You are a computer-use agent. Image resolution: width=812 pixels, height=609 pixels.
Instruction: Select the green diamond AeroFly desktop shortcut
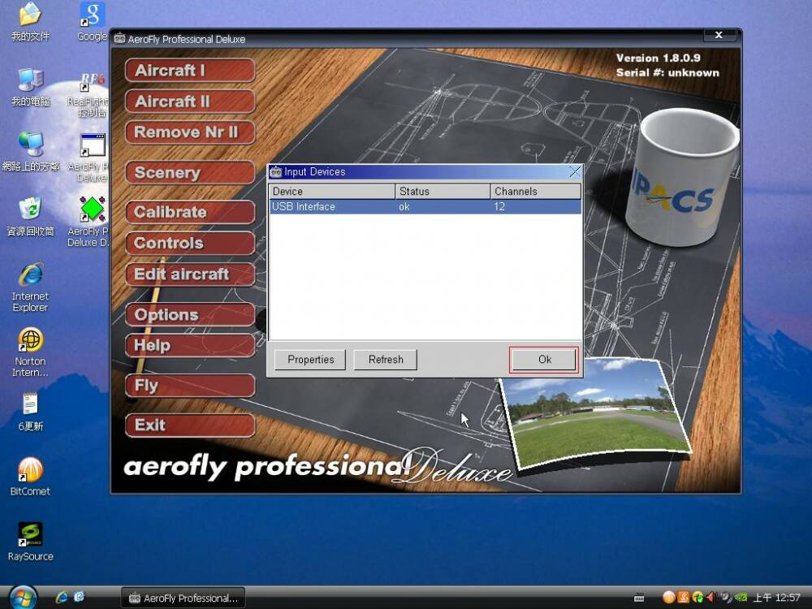(93, 209)
